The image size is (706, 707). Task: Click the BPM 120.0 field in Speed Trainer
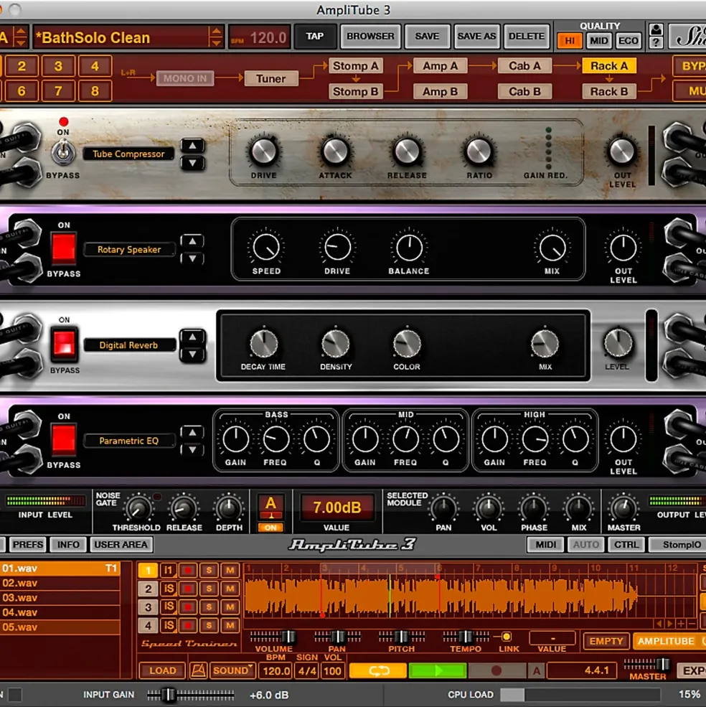(276, 671)
